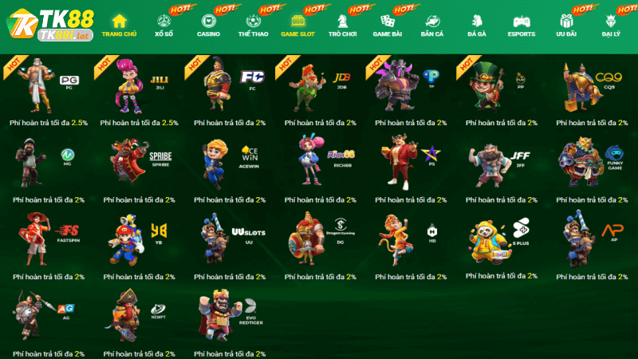Open the Ưu Đãi promotions menu
Viewport: 638px width, 359px height.
pos(566,26)
